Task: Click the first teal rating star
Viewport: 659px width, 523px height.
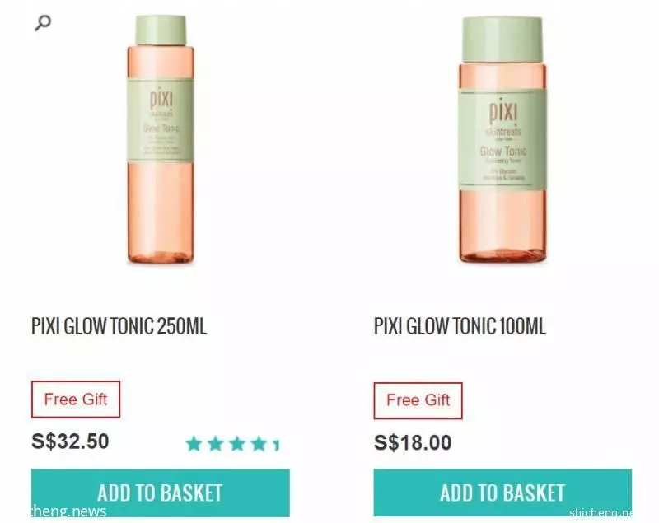Action: tap(194, 444)
